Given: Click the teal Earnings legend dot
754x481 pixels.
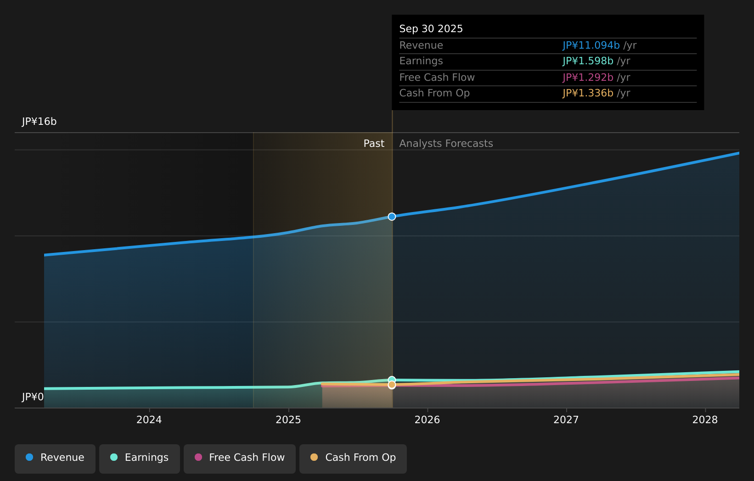Looking at the screenshot, I should (x=113, y=457).
